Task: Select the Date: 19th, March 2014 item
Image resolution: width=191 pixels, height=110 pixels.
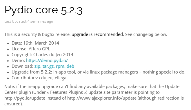Action: click(x=35, y=43)
